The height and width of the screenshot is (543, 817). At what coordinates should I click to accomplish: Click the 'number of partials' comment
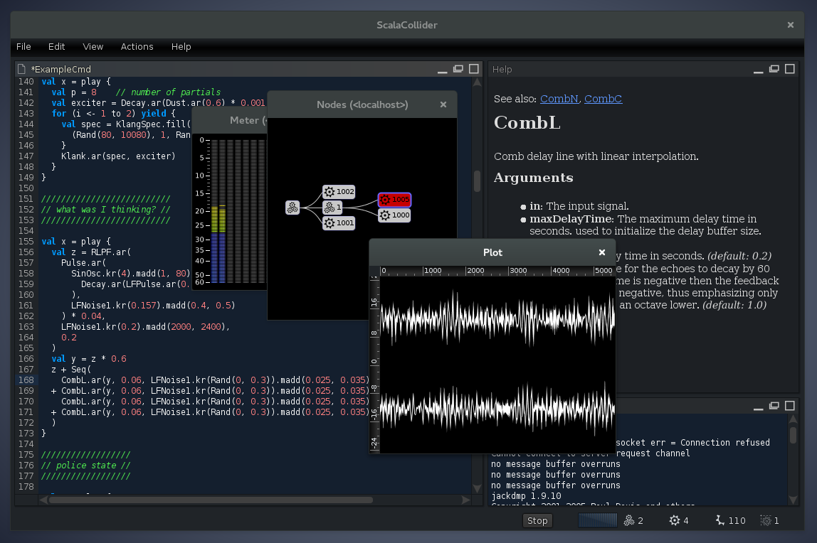tap(168, 92)
